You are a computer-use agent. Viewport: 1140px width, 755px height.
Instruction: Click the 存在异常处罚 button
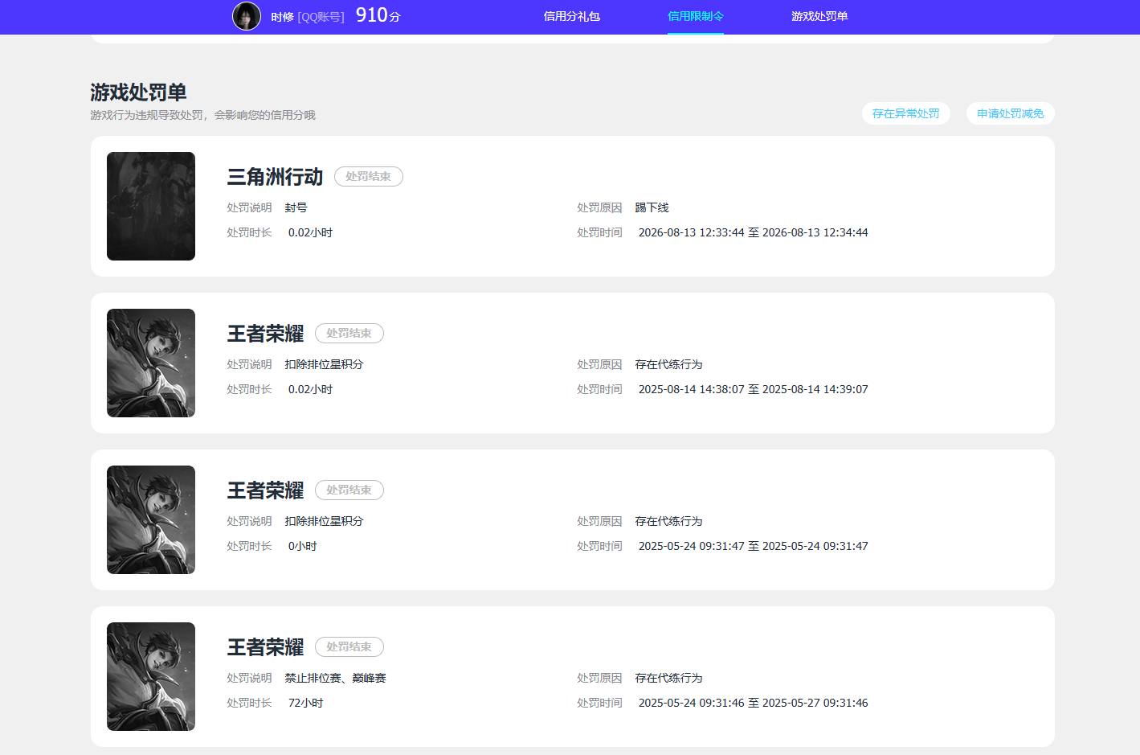(906, 113)
